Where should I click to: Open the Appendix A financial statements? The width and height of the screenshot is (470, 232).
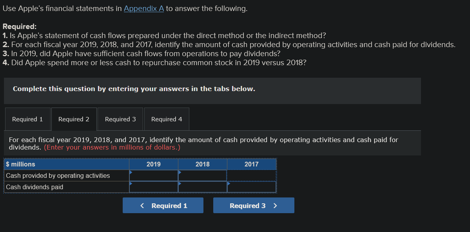pos(143,8)
